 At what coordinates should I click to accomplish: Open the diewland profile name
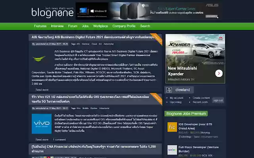click(183, 90)
